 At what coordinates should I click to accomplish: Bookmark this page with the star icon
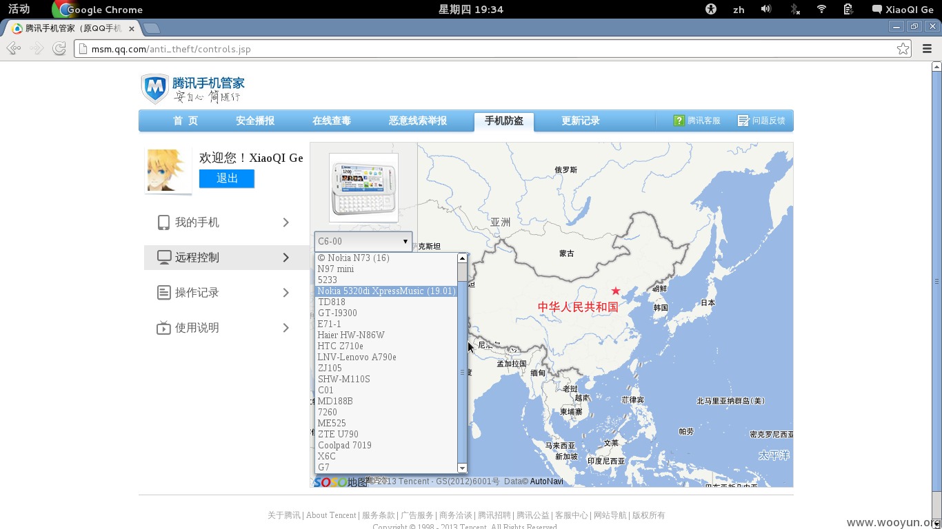point(903,49)
